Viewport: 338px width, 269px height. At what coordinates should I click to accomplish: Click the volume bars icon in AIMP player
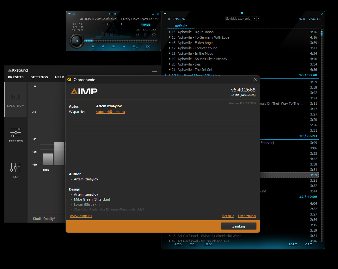pyautogui.click(x=137, y=34)
